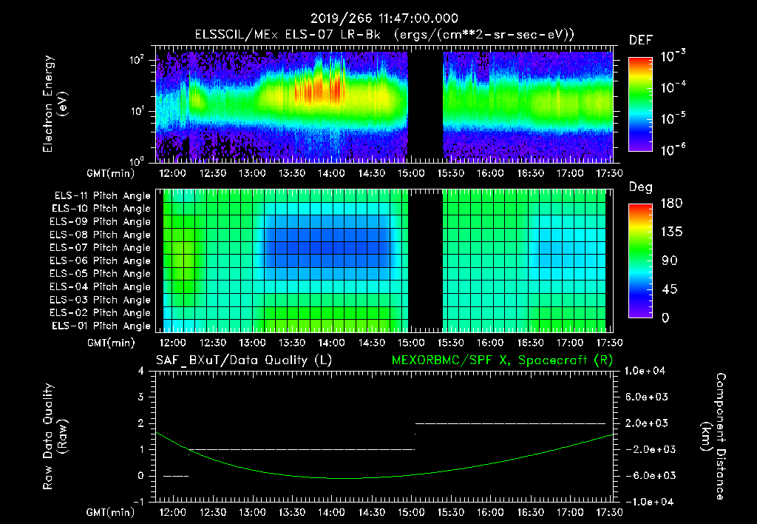Click the GMT(min) label under pitch angle panel
Viewport: 757px width, 524px height.
[111, 343]
